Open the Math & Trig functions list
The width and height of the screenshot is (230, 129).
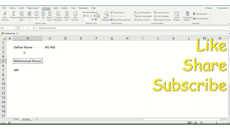click(x=67, y=16)
